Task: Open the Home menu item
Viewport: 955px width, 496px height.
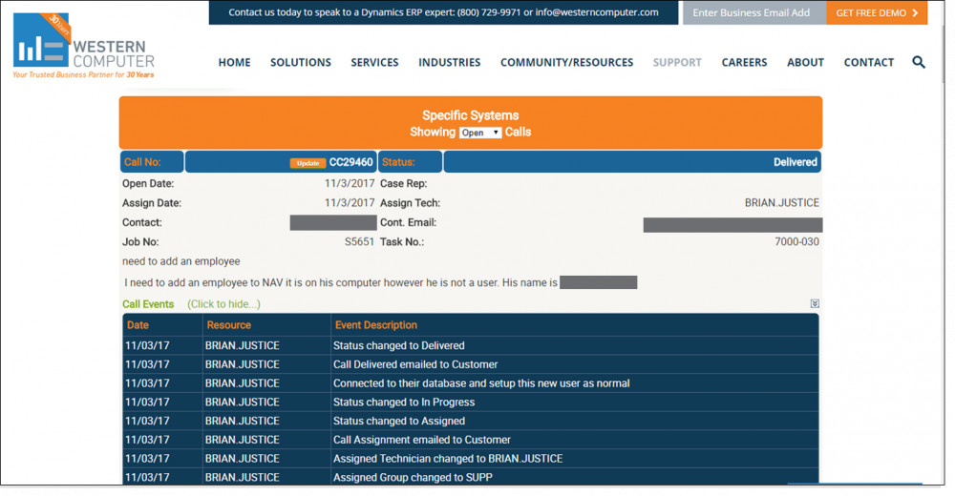Action: coord(234,62)
